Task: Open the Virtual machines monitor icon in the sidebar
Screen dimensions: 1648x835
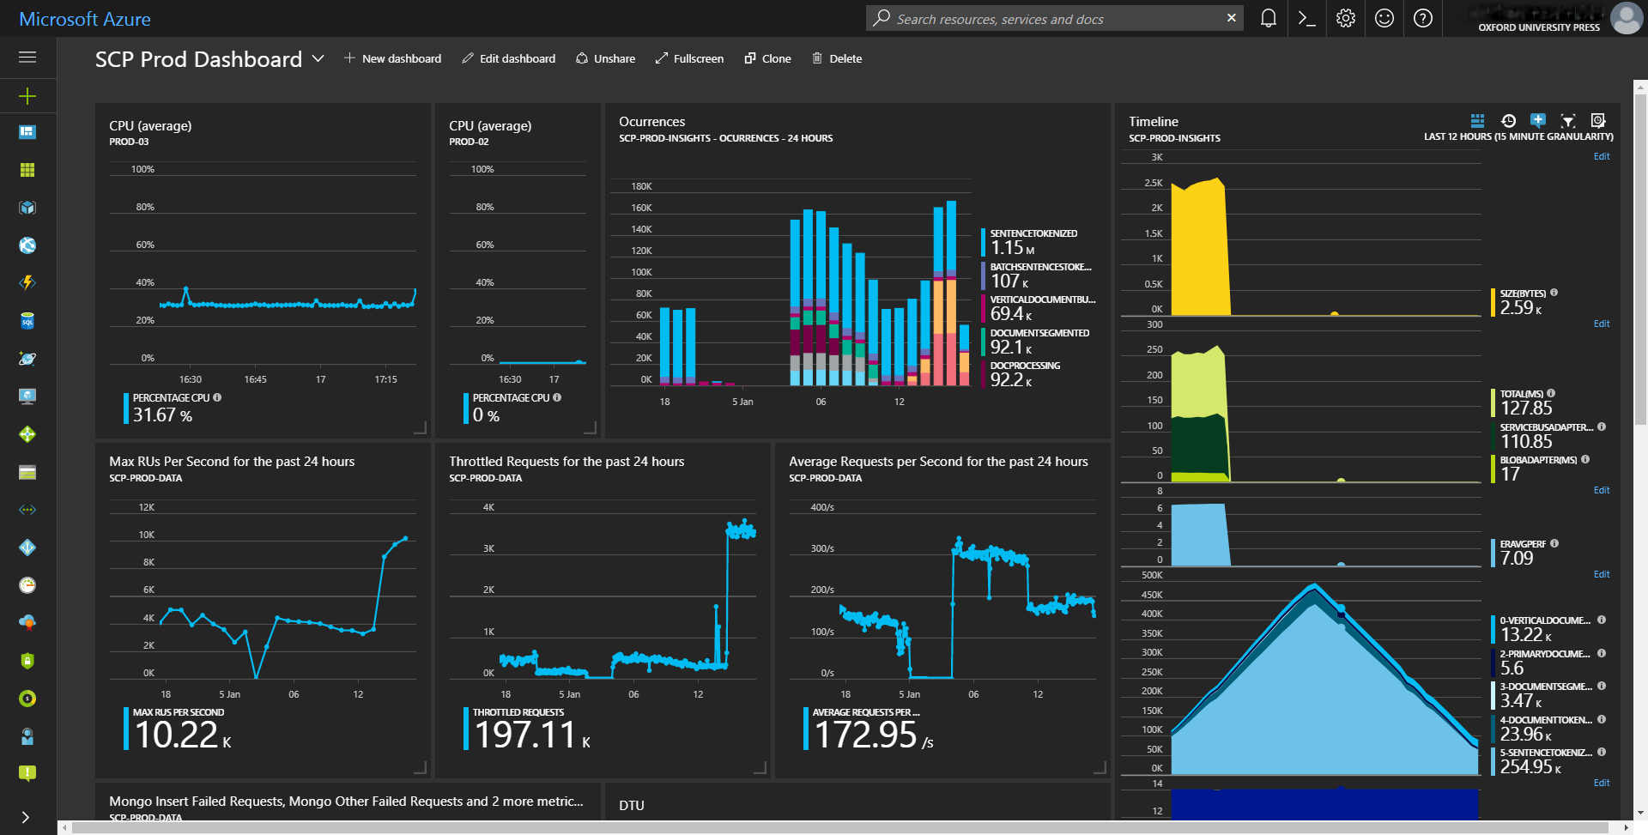Action: pyautogui.click(x=27, y=396)
